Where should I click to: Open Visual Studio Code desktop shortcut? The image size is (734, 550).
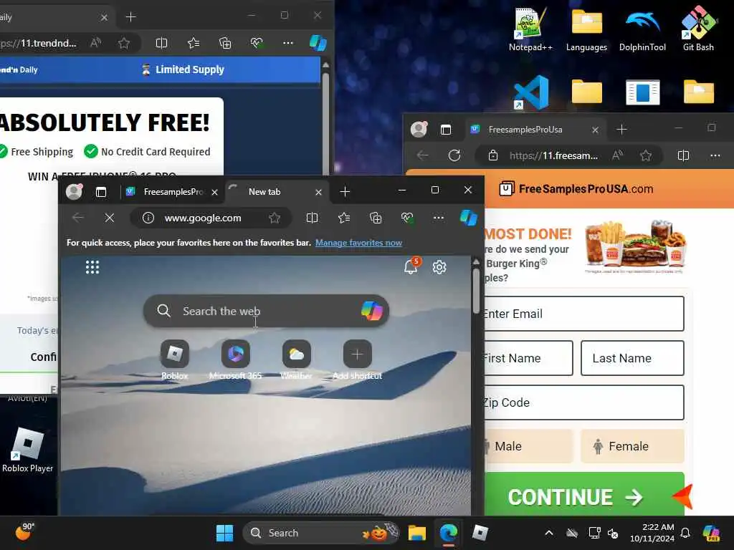click(531, 92)
